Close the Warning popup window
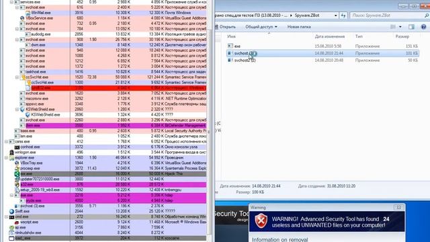The width and height of the screenshot is (430, 242). click(398, 207)
